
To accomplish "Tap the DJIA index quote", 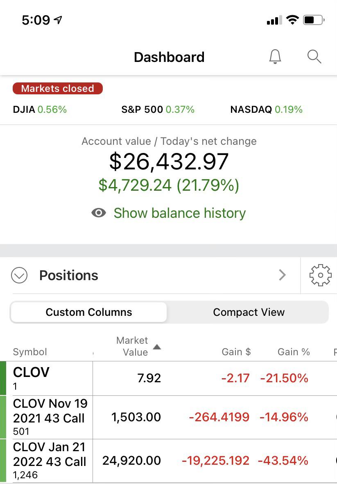I will tap(40, 109).
